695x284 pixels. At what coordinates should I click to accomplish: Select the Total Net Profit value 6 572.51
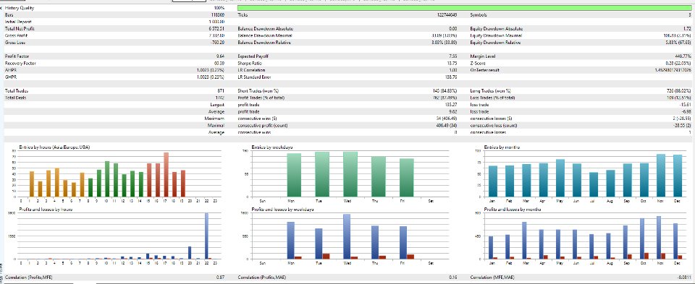(216, 28)
